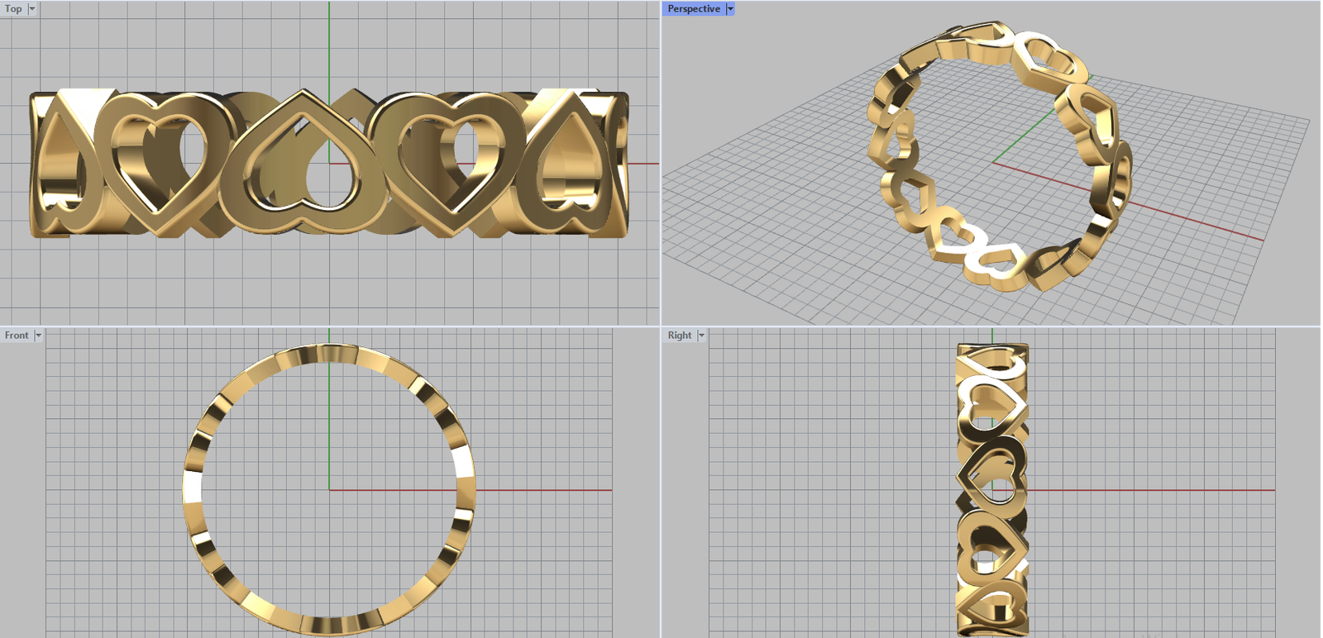The image size is (1323, 638).
Task: Click the Perspective viewport title label
Action: pyautogui.click(x=693, y=9)
